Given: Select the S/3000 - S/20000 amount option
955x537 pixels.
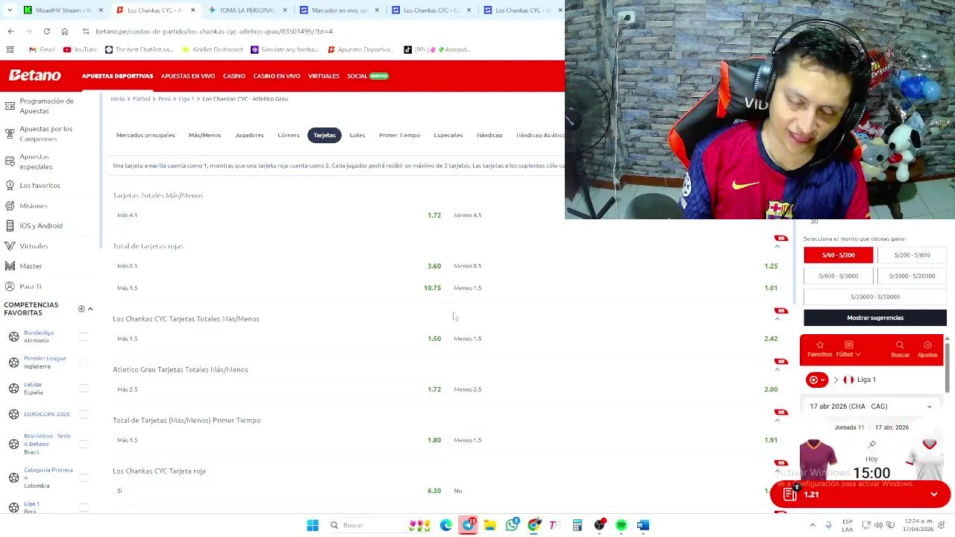Looking at the screenshot, I should coord(912,276).
